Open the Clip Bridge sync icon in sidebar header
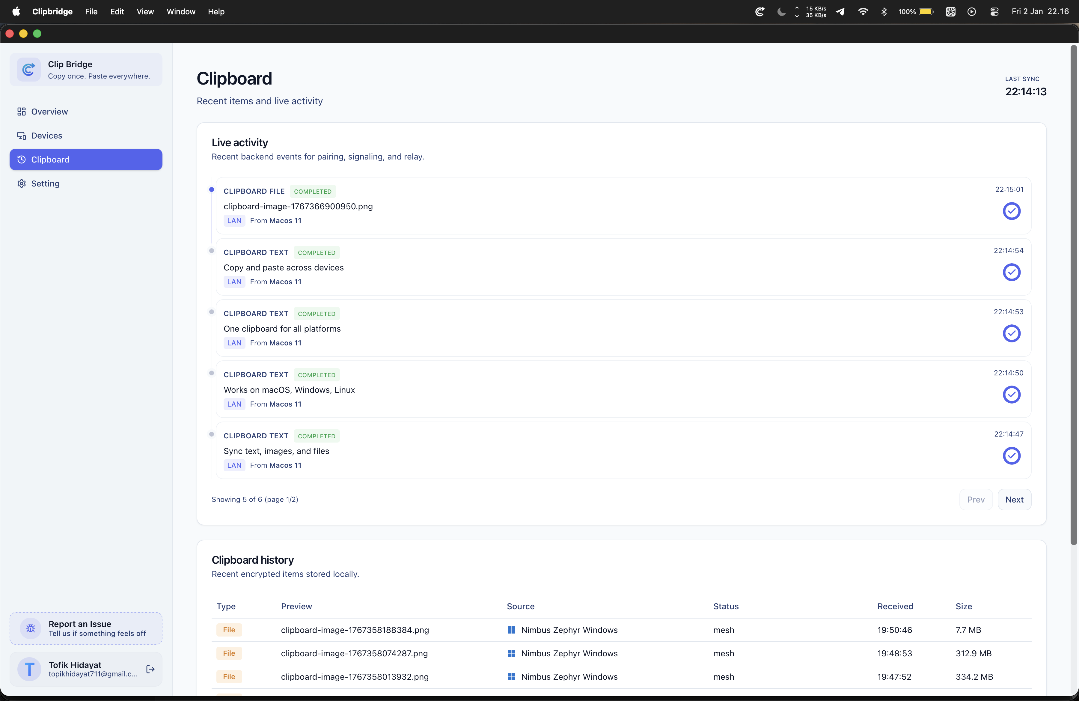The image size is (1079, 701). point(28,69)
